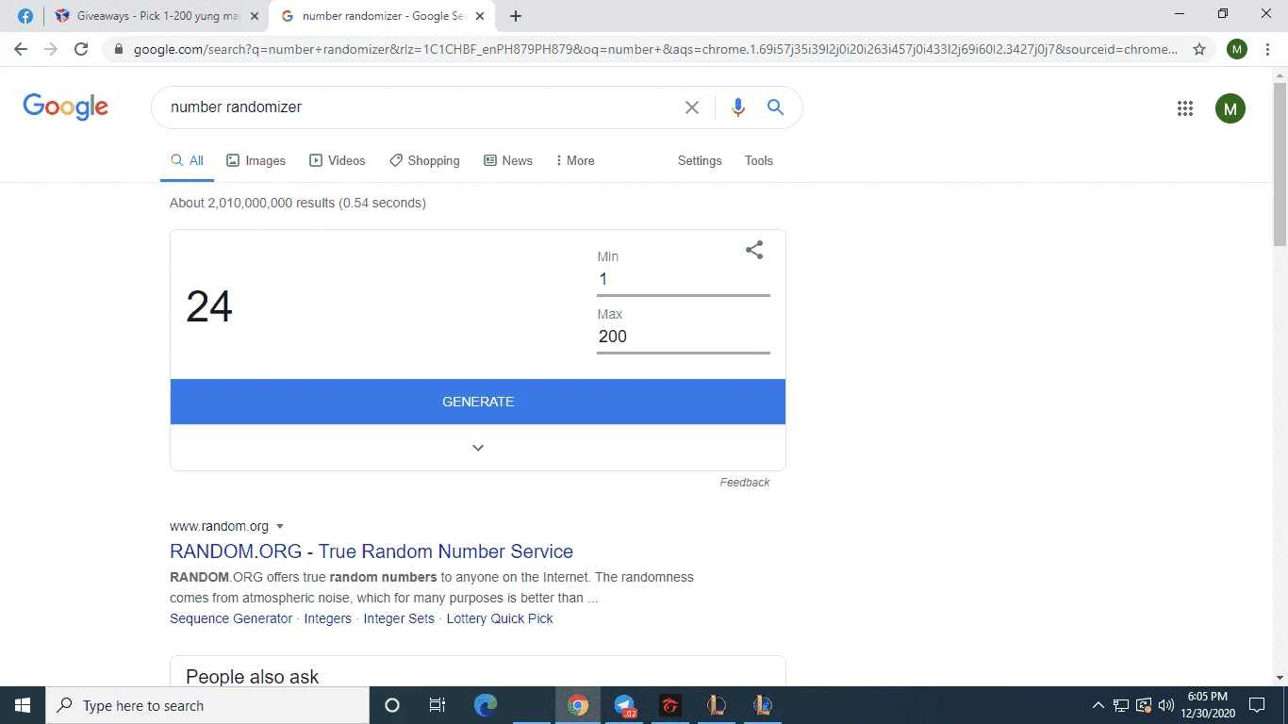
Task: Switch to Videos results
Action: pos(337,161)
